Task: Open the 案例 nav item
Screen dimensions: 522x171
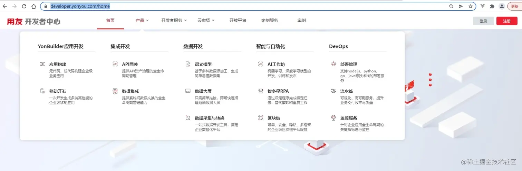Action: pyautogui.click(x=301, y=20)
